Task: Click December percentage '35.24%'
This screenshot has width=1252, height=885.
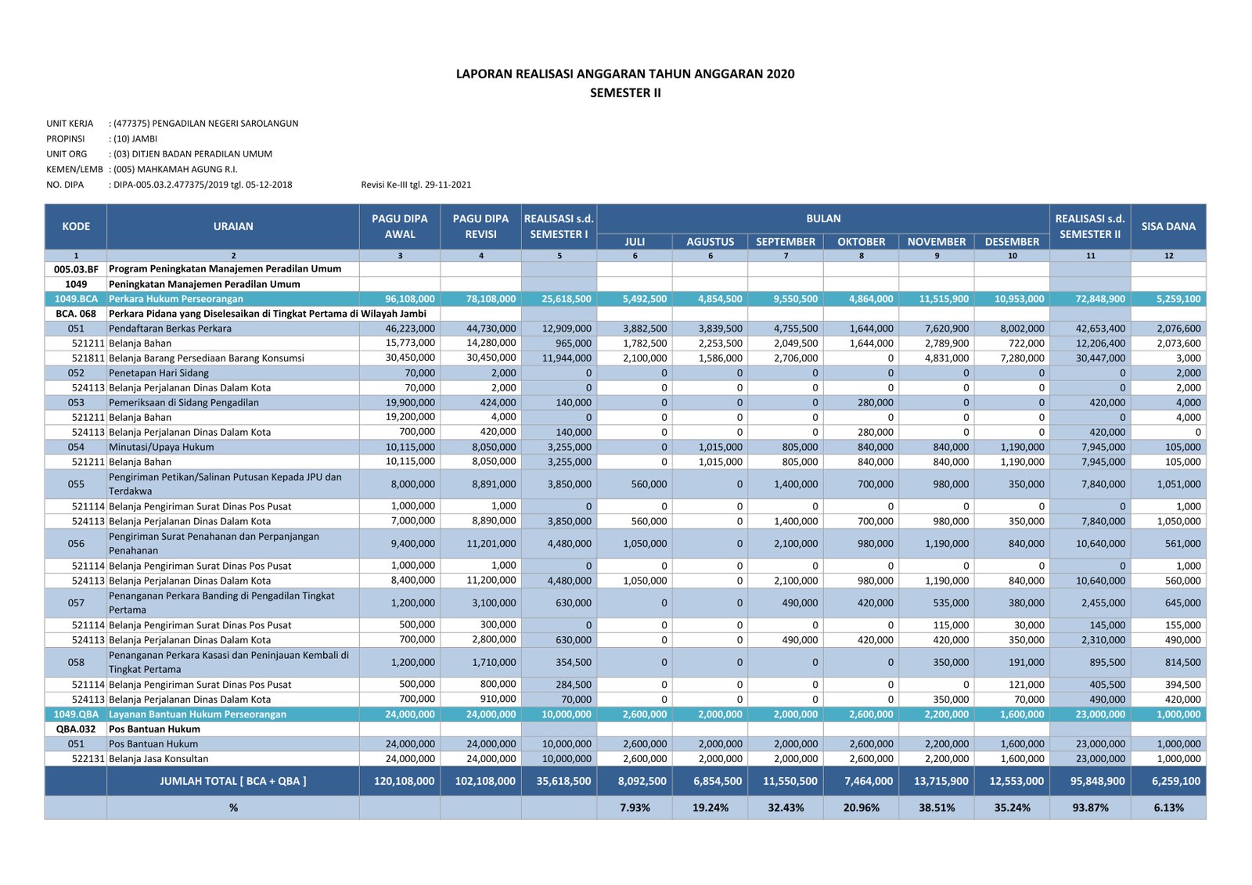Action: tap(1012, 808)
